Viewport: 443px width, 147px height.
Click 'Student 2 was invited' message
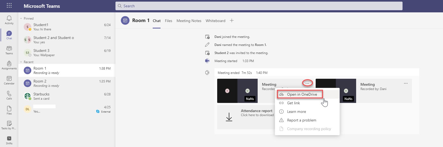point(241,53)
